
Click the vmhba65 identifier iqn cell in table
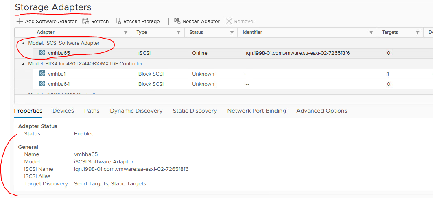tap(298, 53)
